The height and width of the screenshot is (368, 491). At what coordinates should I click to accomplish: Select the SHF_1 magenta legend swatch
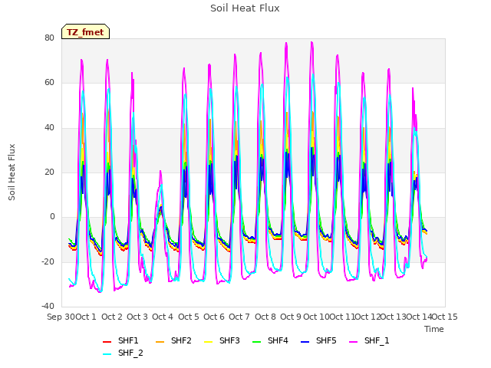(353, 342)
